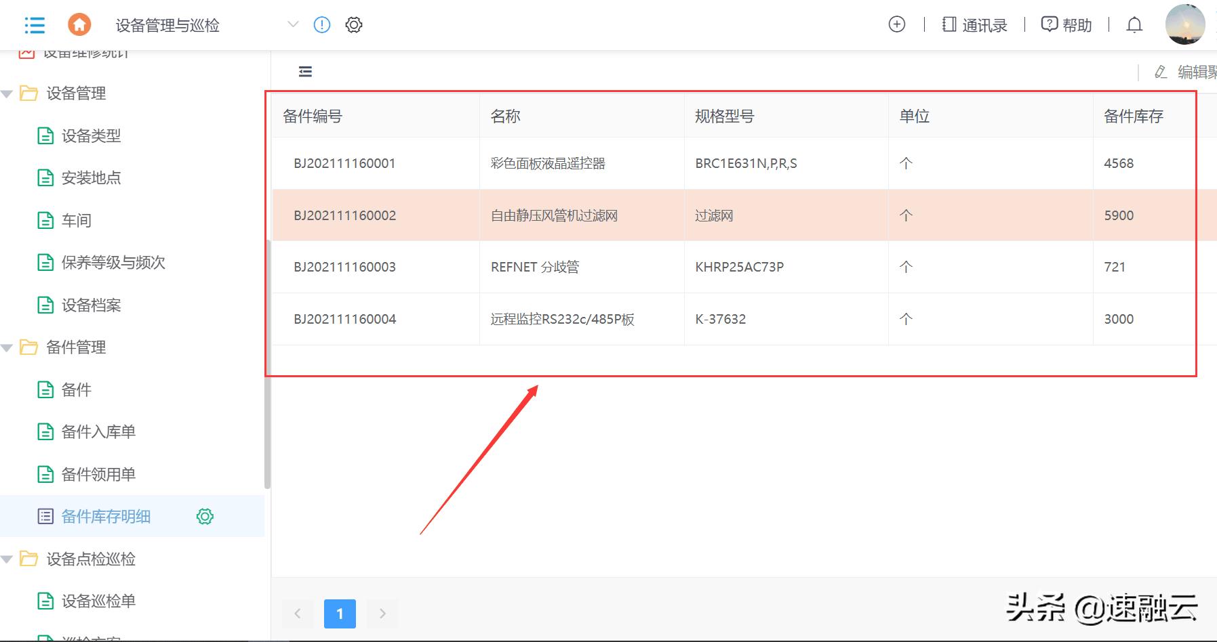Go to the next page with the right arrow
The width and height of the screenshot is (1217, 642).
382,614
